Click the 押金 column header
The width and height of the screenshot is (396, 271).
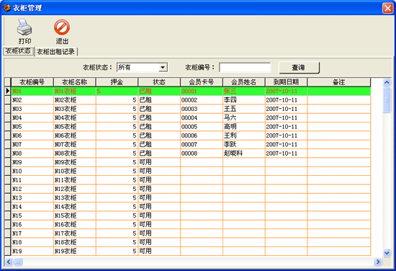coord(117,82)
